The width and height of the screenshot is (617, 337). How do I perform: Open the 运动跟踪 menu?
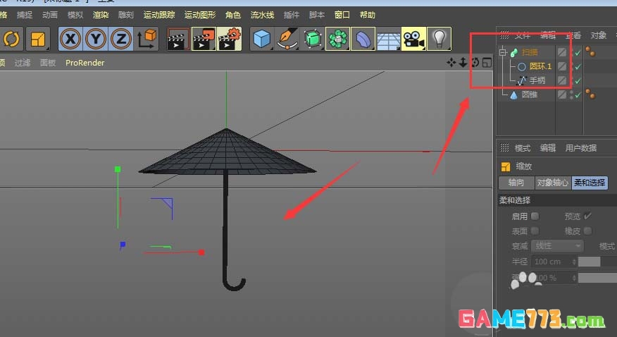pos(159,15)
